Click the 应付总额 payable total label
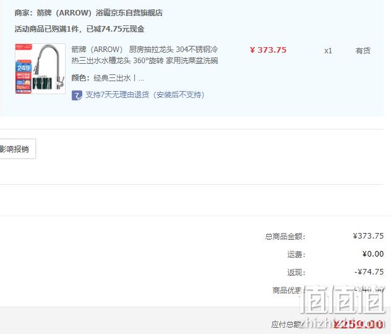 coord(287,324)
